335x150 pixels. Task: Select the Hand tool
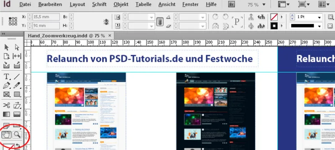[x=6, y=135]
